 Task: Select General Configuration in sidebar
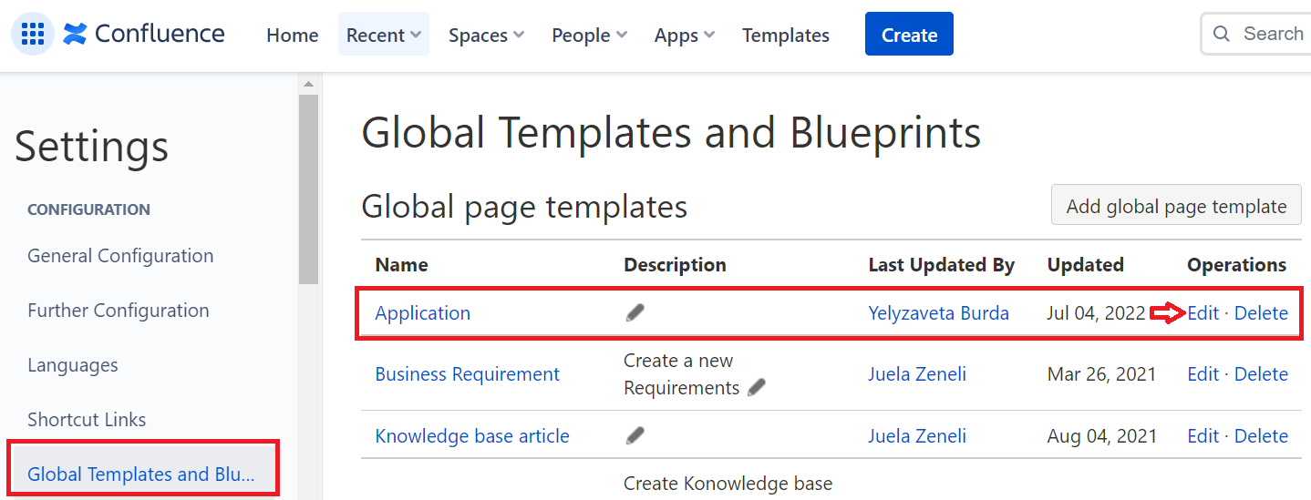120,256
